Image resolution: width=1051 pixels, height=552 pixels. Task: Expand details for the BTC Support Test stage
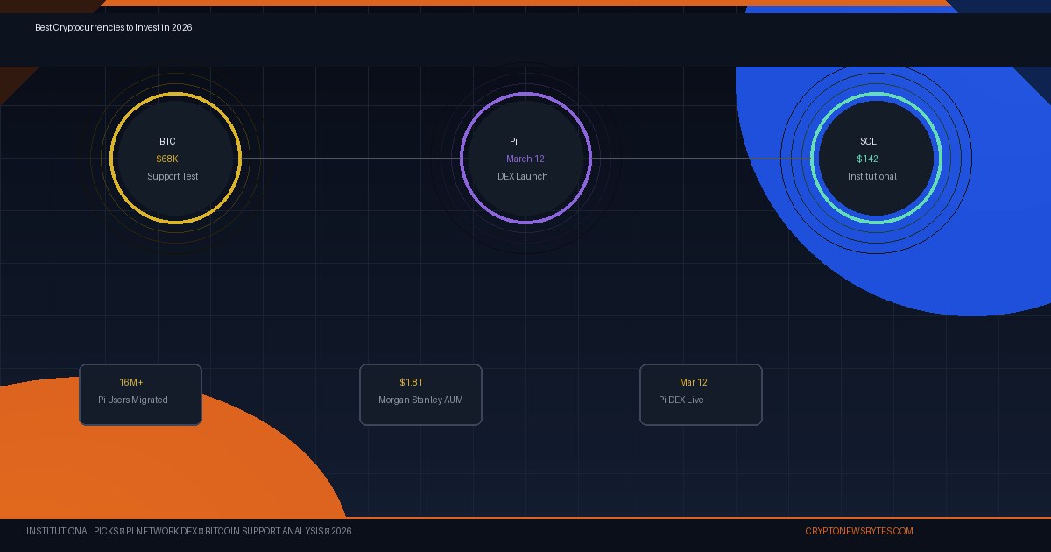tap(174, 176)
